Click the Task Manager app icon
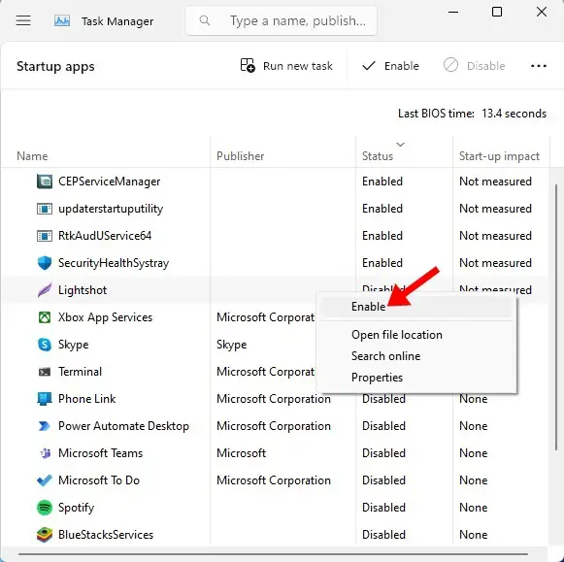This screenshot has height=562, width=564. pos(62,20)
